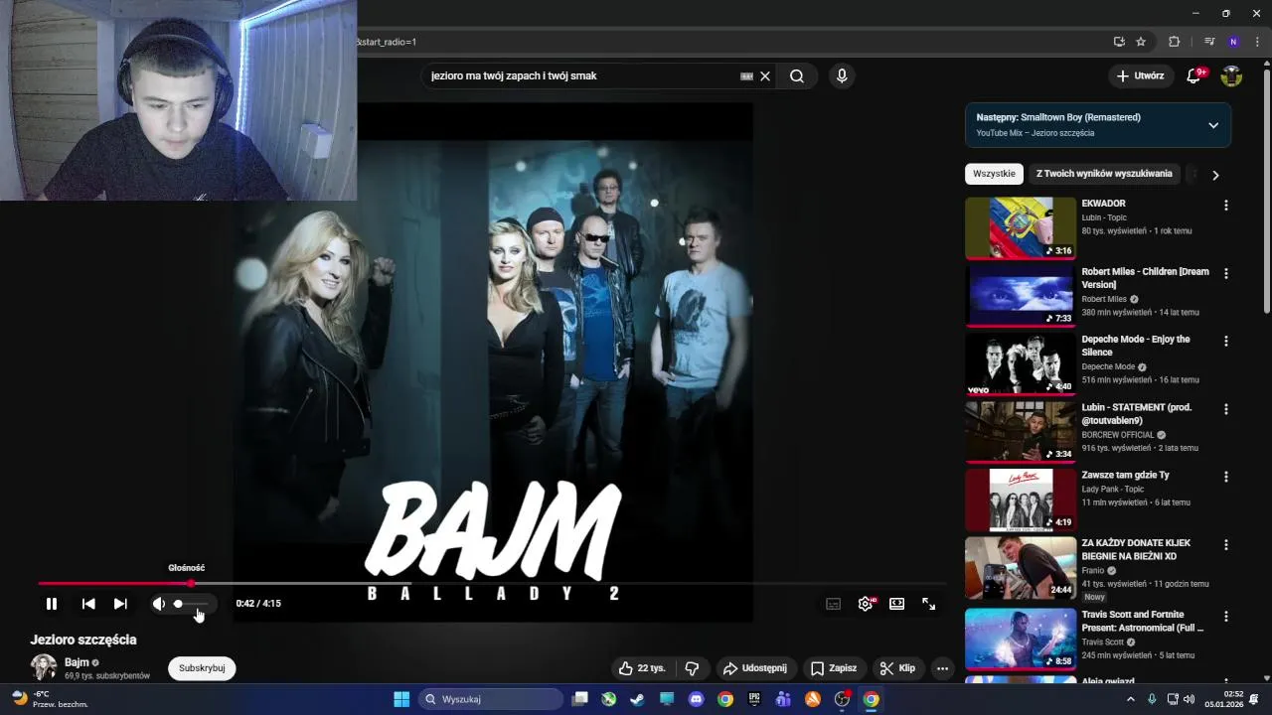
Task: Open the Utwórz create menu
Action: coord(1140,76)
